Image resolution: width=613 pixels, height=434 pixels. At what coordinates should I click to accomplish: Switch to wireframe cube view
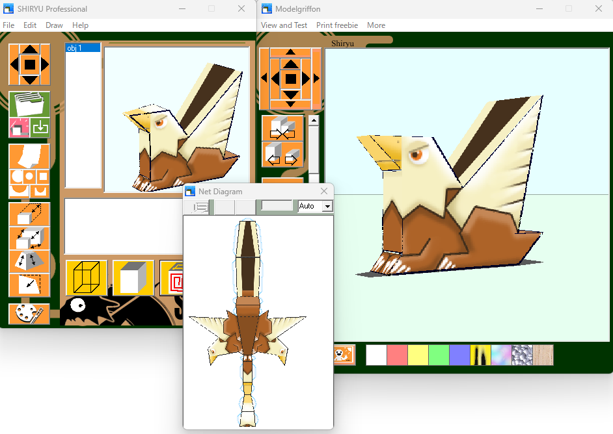(x=87, y=277)
